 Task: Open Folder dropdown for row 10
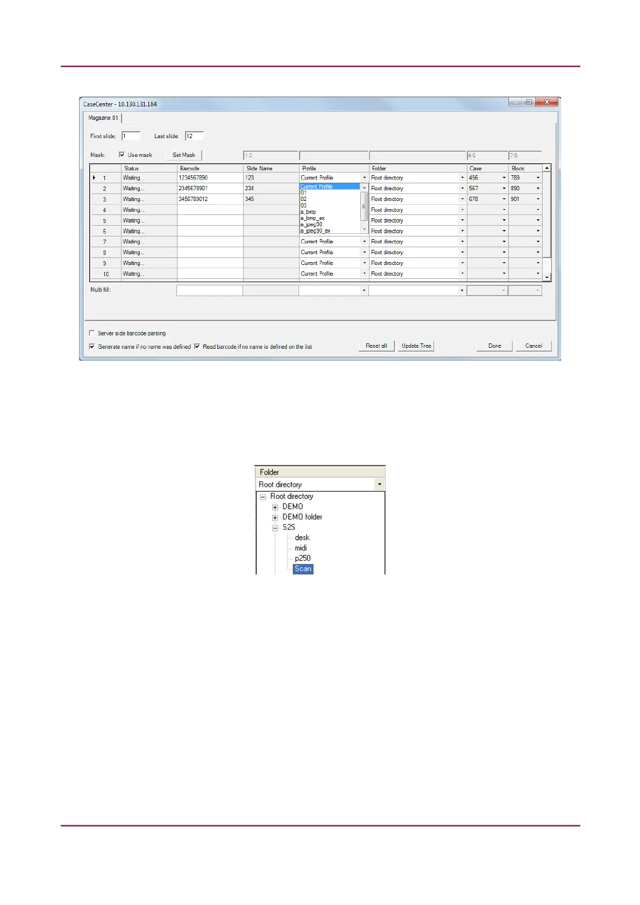pyautogui.click(x=462, y=274)
